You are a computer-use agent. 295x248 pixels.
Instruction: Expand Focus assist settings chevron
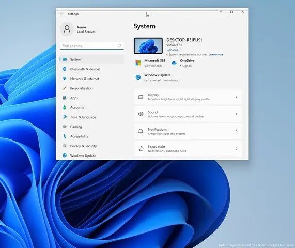(x=237, y=149)
